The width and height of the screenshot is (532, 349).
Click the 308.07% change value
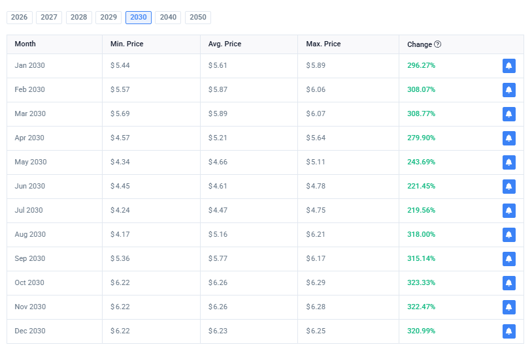(421, 89)
